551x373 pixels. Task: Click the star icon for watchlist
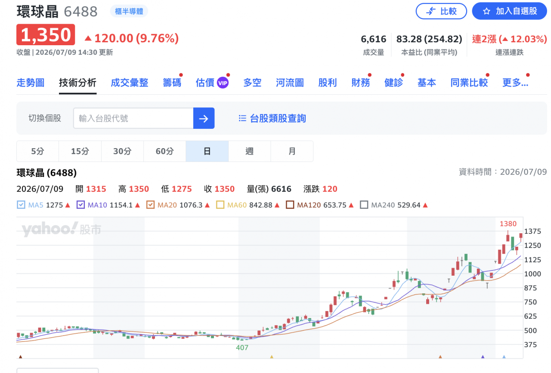pyautogui.click(x=486, y=11)
